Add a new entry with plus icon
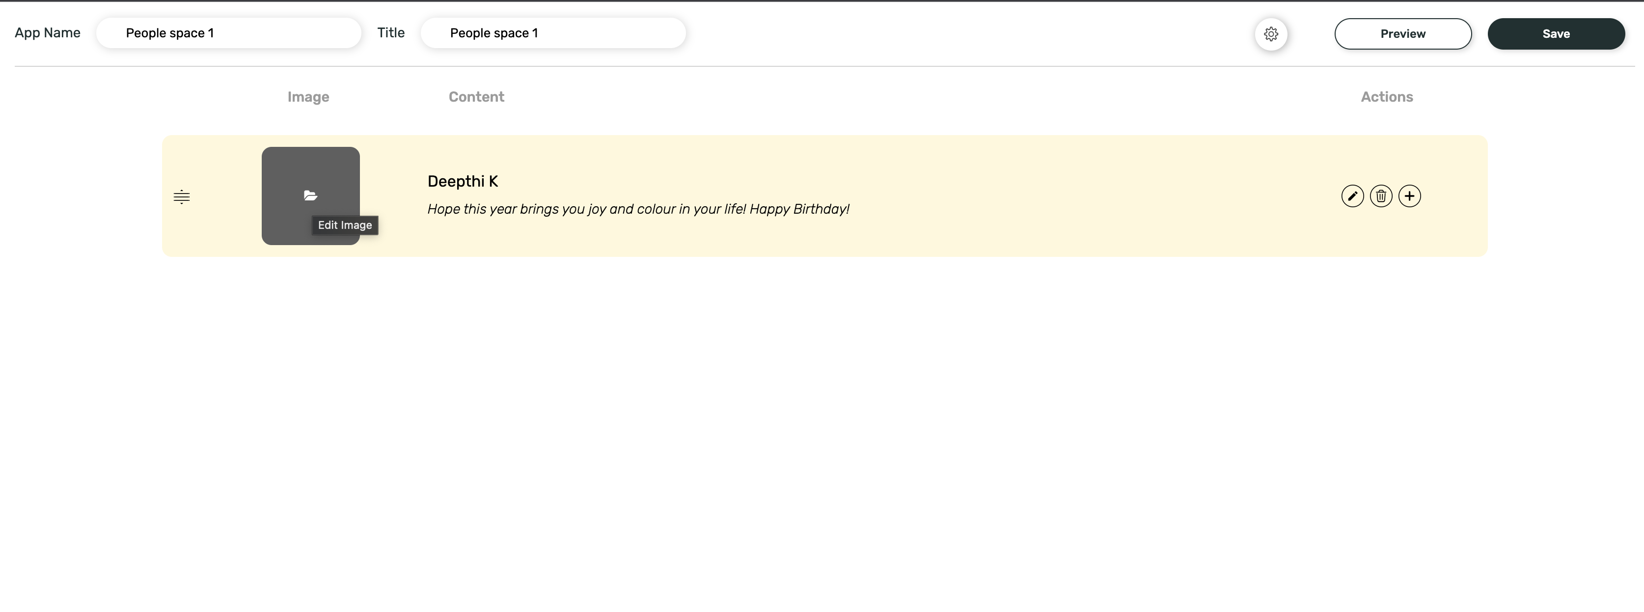Screen dimensions: 1644x612 [1409, 196]
